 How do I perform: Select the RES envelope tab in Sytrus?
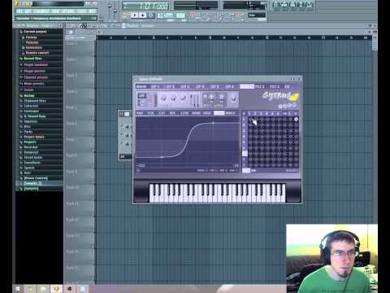tap(172, 113)
